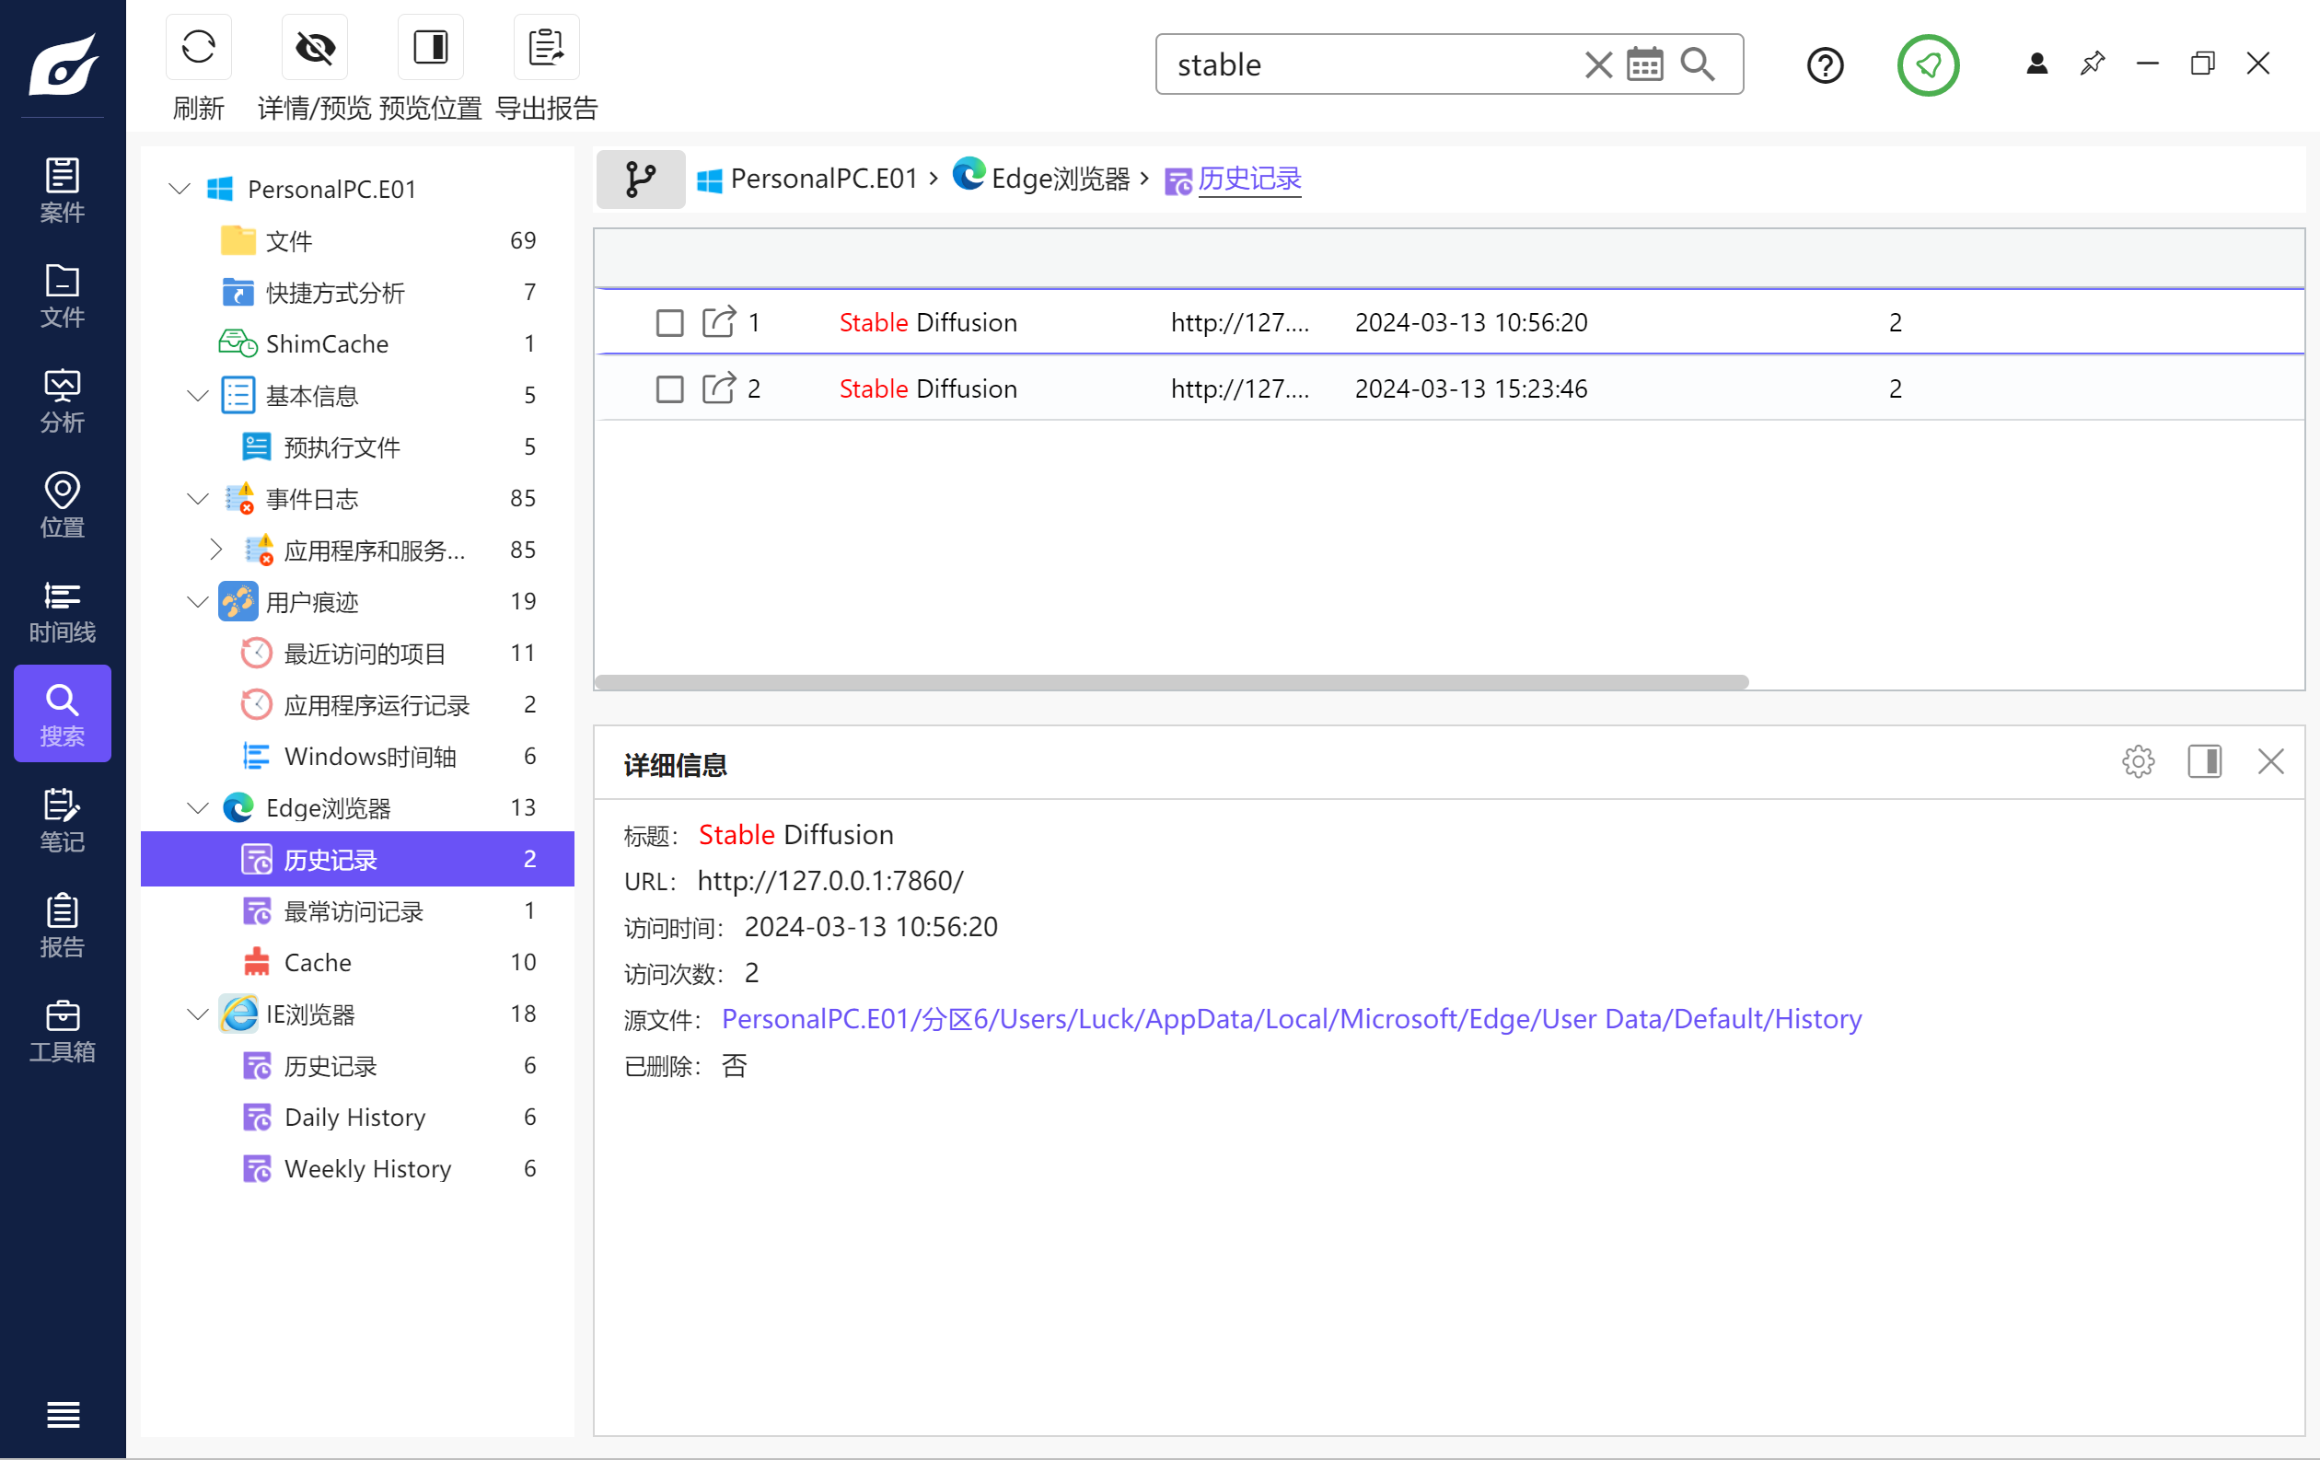Select the 应用程序运行记录 tree item
This screenshot has width=2320, height=1460.
point(358,704)
